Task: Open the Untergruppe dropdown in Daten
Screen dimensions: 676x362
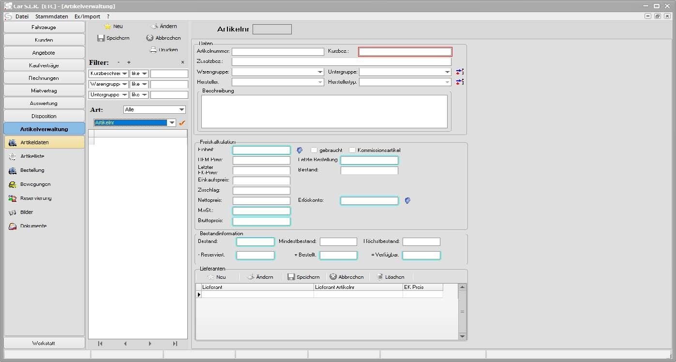Action: (x=447, y=72)
